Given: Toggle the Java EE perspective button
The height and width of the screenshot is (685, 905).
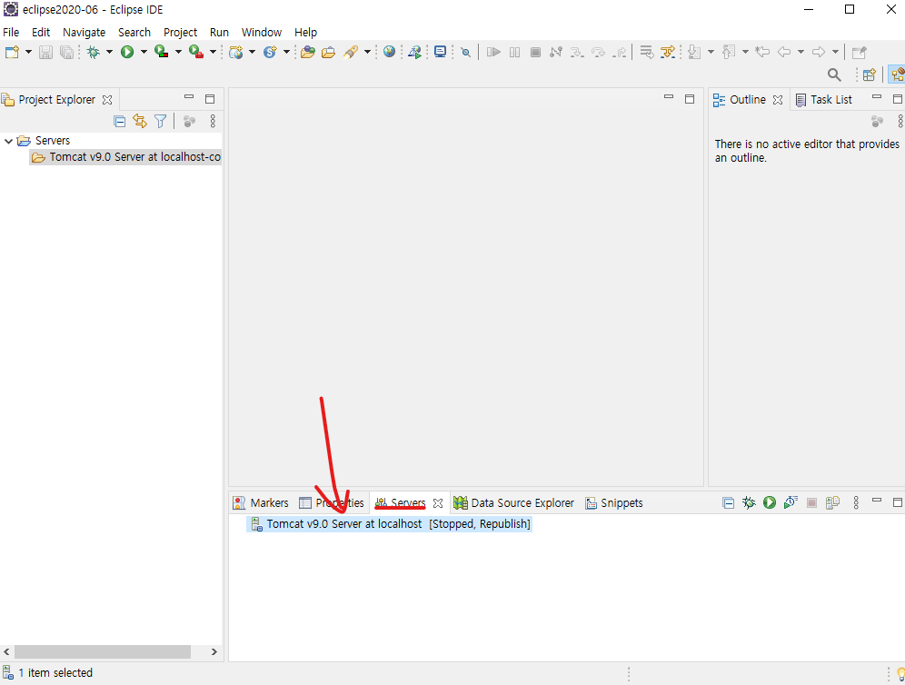Looking at the screenshot, I should (898, 74).
